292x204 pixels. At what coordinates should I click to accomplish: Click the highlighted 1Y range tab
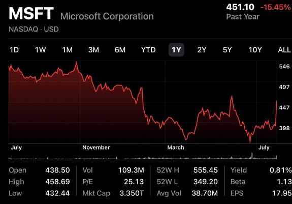pyautogui.click(x=176, y=50)
